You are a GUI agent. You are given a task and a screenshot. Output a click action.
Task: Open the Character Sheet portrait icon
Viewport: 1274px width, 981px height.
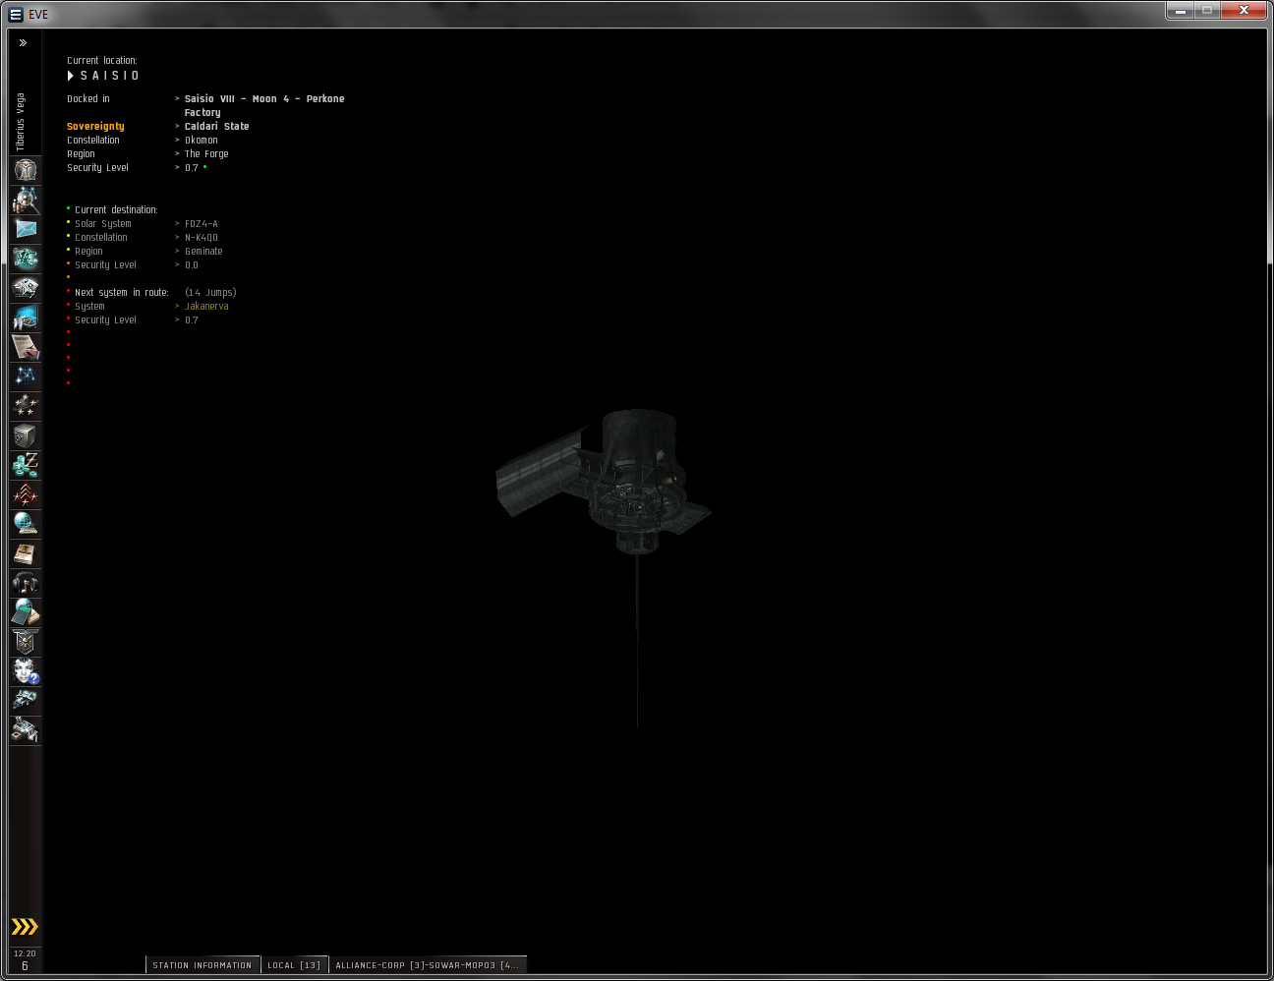coord(26,170)
